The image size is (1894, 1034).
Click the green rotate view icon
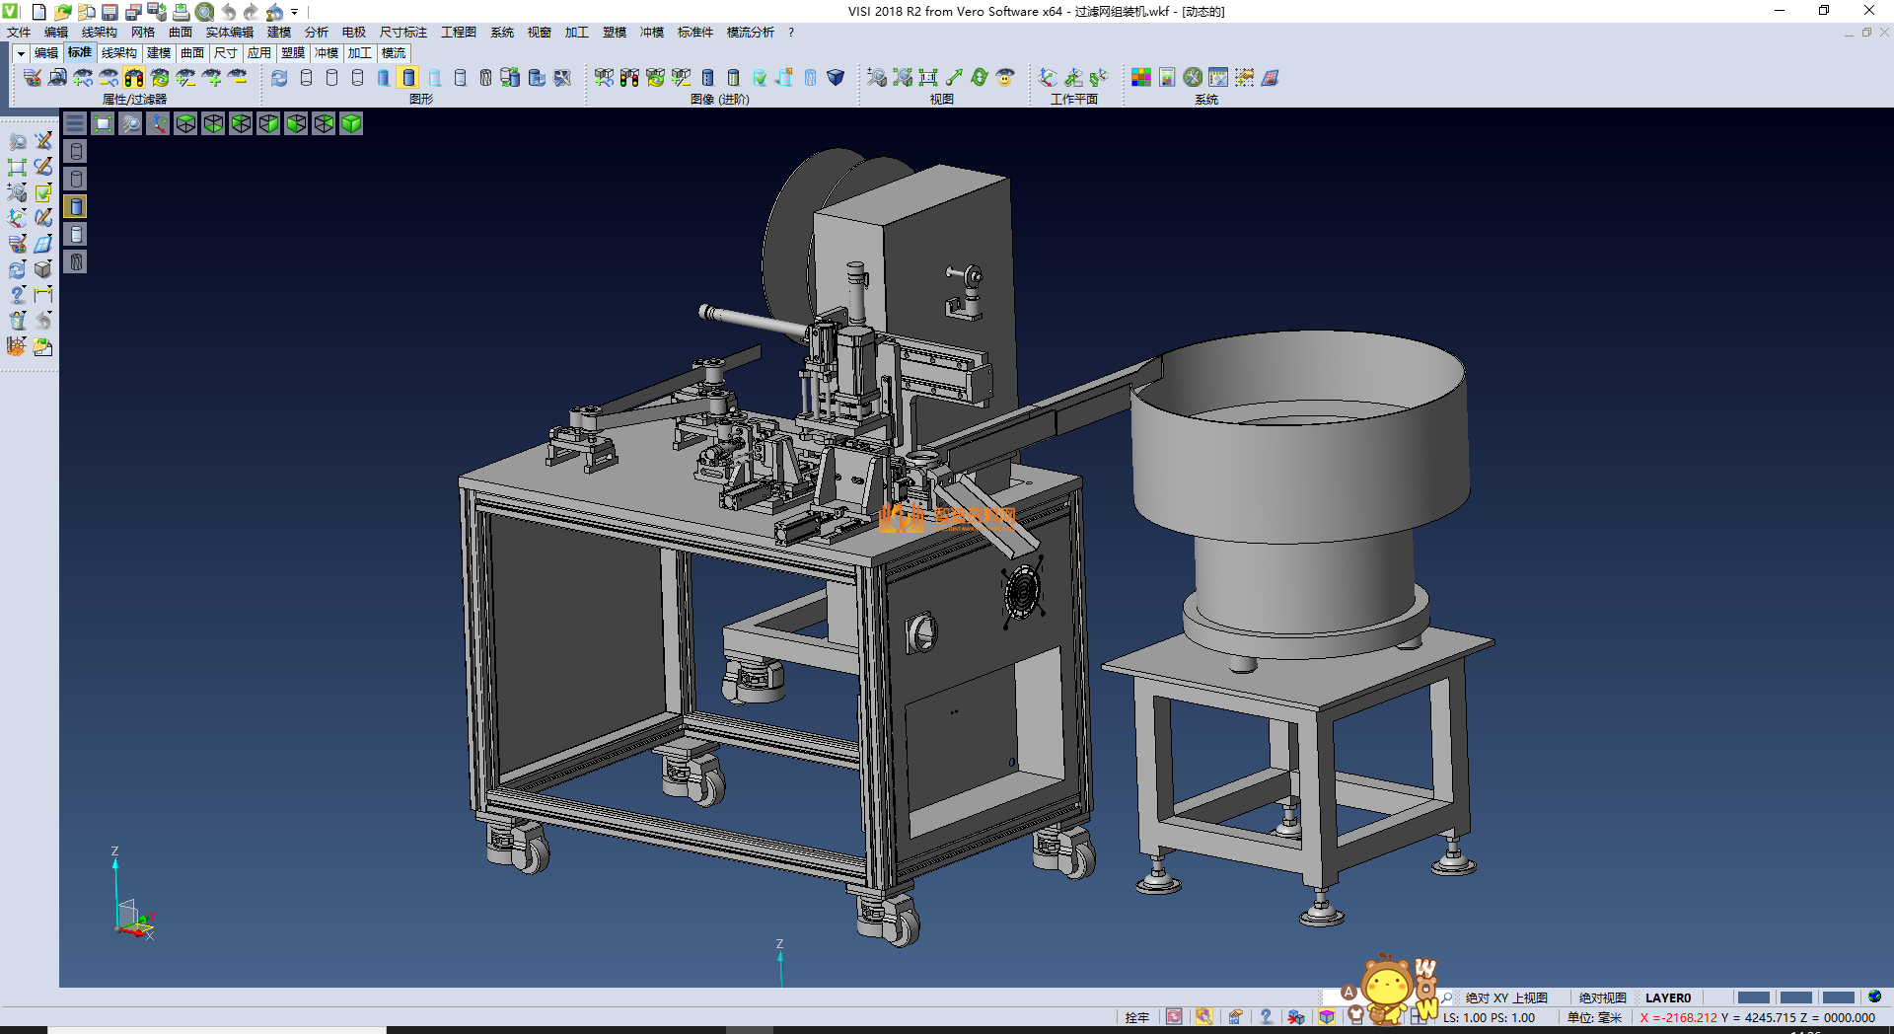coord(979,78)
